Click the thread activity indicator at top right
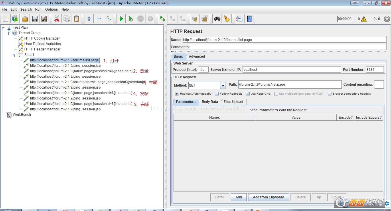 click(387, 19)
